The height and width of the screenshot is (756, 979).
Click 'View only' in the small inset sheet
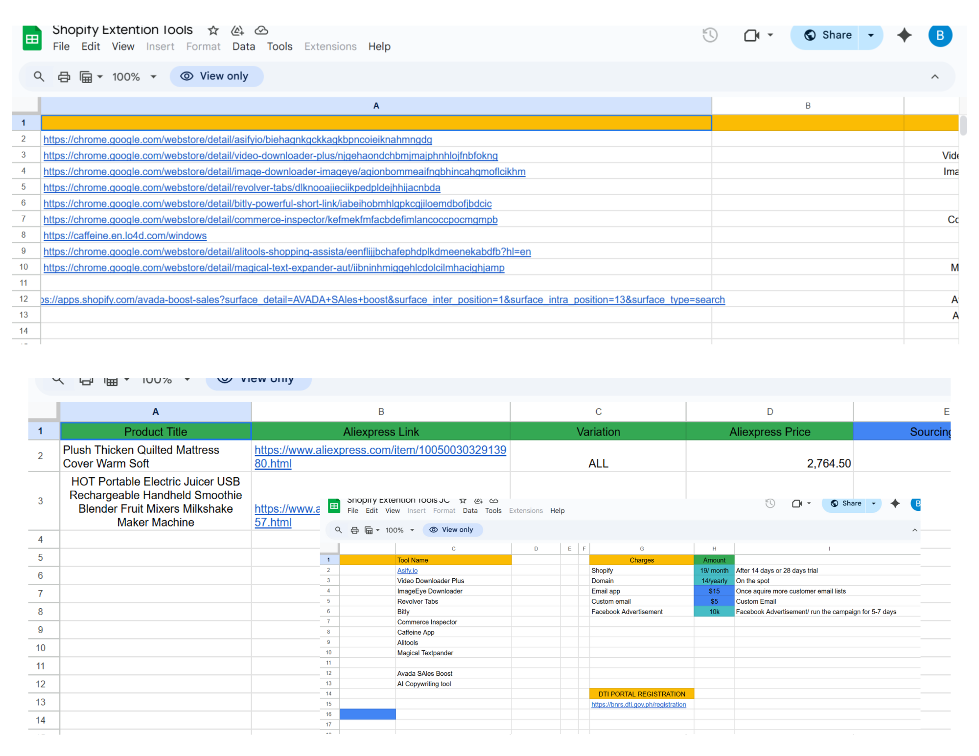452,529
